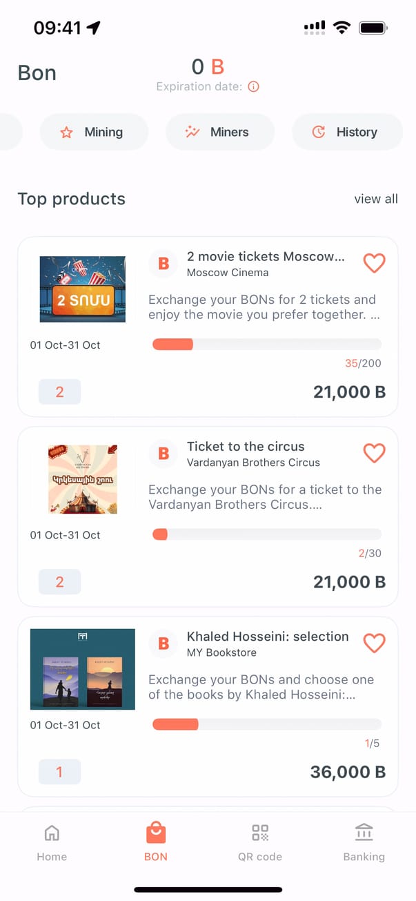Tap the Vardanyan Brothers Circus B icon
Screen dimensions: 416x901
164,454
